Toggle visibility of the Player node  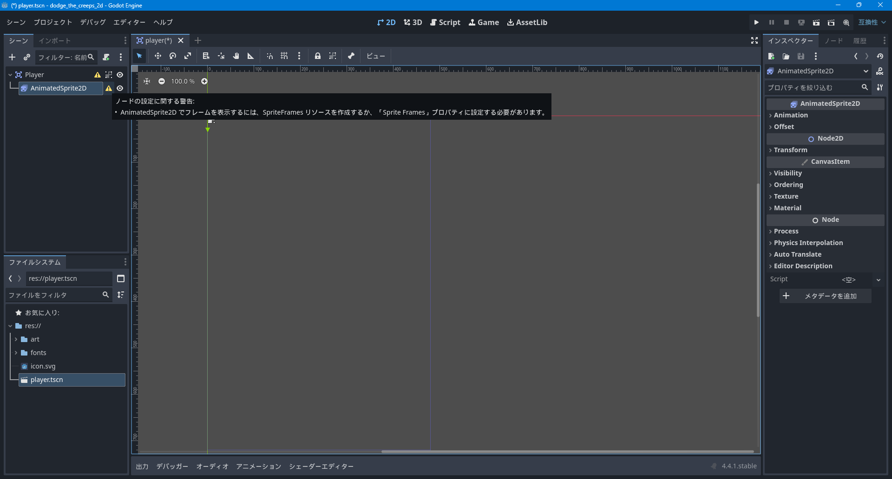pyautogui.click(x=120, y=75)
